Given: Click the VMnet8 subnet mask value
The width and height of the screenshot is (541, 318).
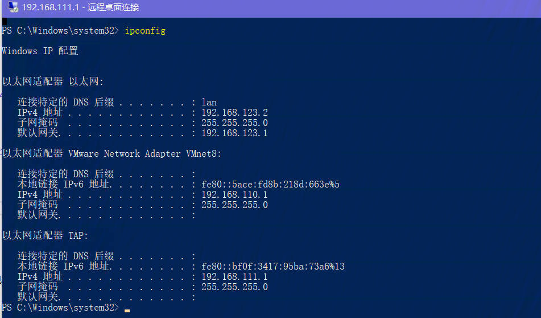Looking at the screenshot, I should [x=234, y=205].
